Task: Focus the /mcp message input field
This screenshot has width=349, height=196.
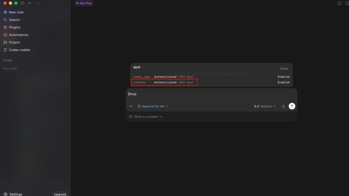Action: point(212,94)
